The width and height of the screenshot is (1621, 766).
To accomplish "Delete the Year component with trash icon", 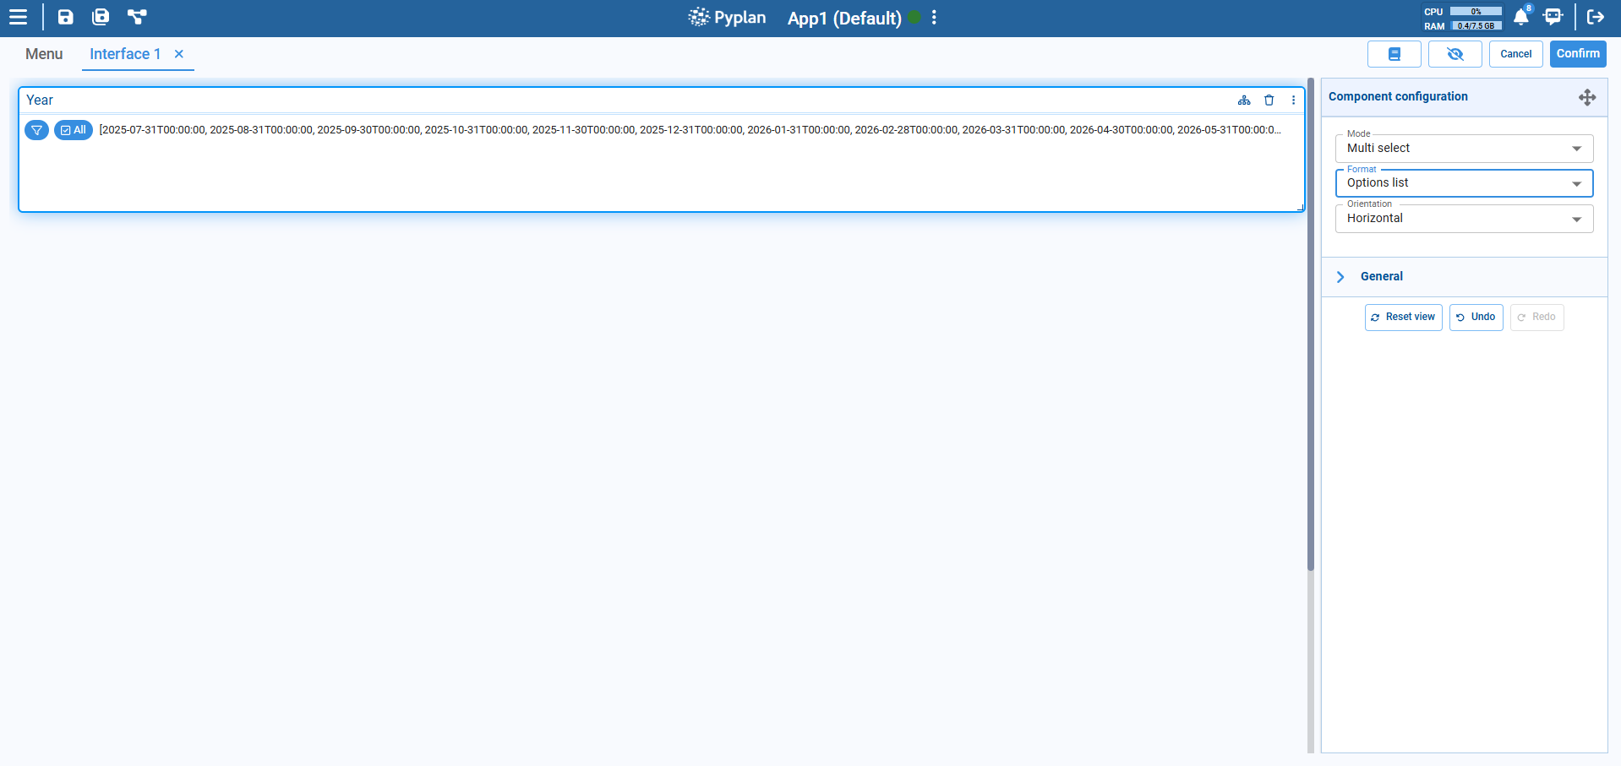I will point(1269,101).
